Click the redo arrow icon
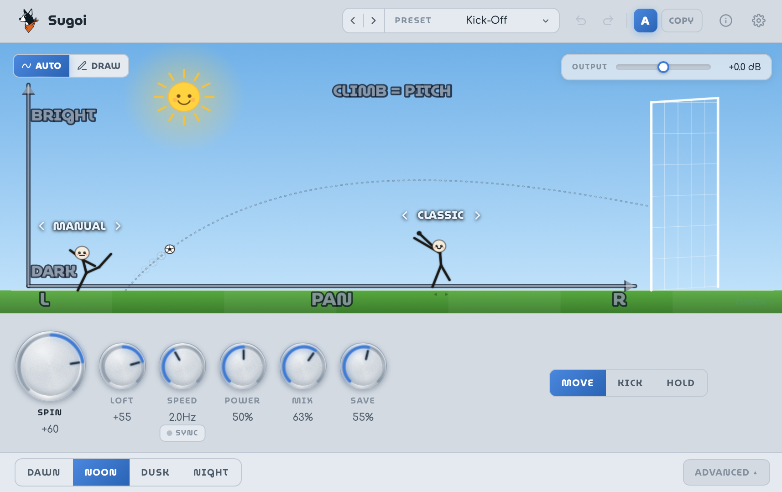This screenshot has height=492, width=782. [608, 21]
